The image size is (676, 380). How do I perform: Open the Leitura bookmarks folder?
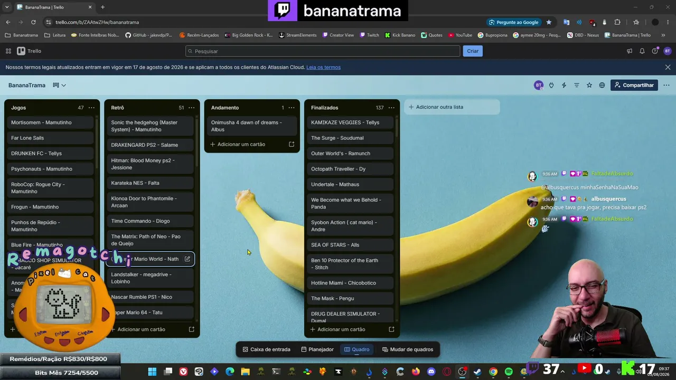point(55,35)
